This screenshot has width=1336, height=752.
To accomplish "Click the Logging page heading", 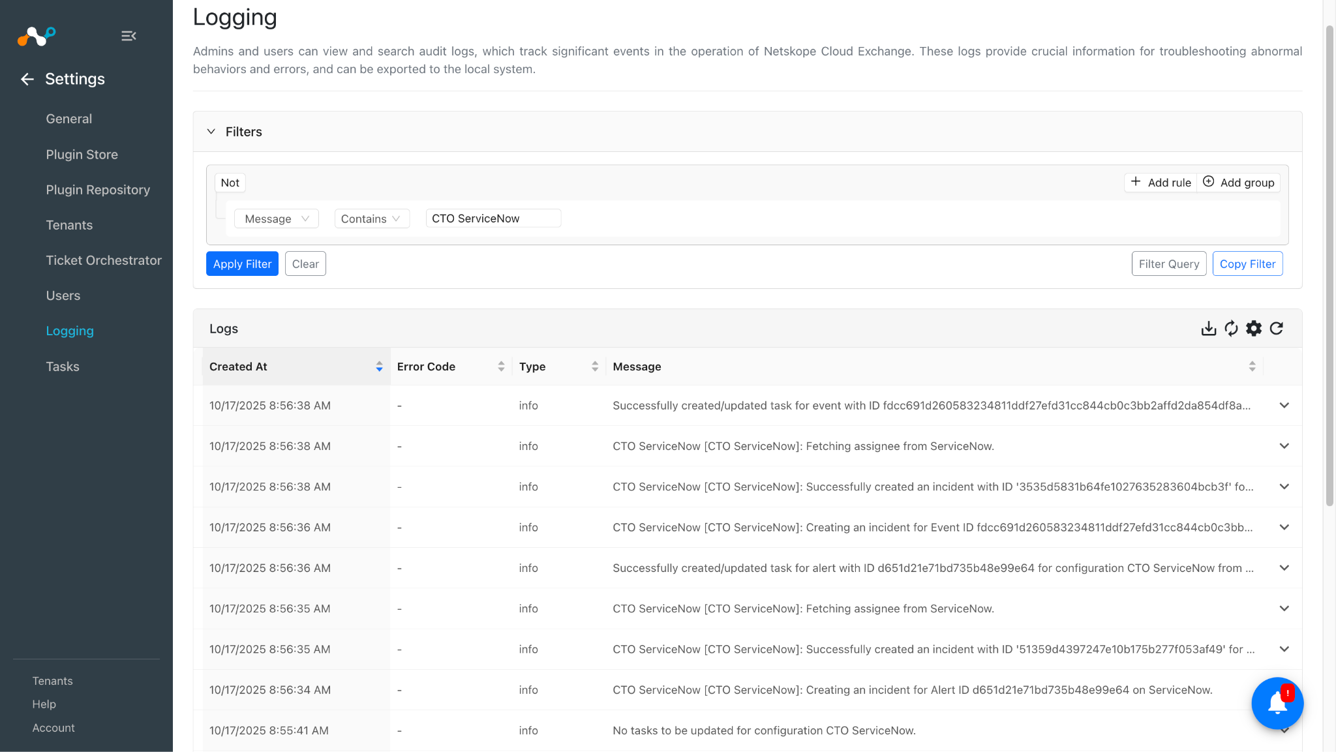I will (235, 17).
